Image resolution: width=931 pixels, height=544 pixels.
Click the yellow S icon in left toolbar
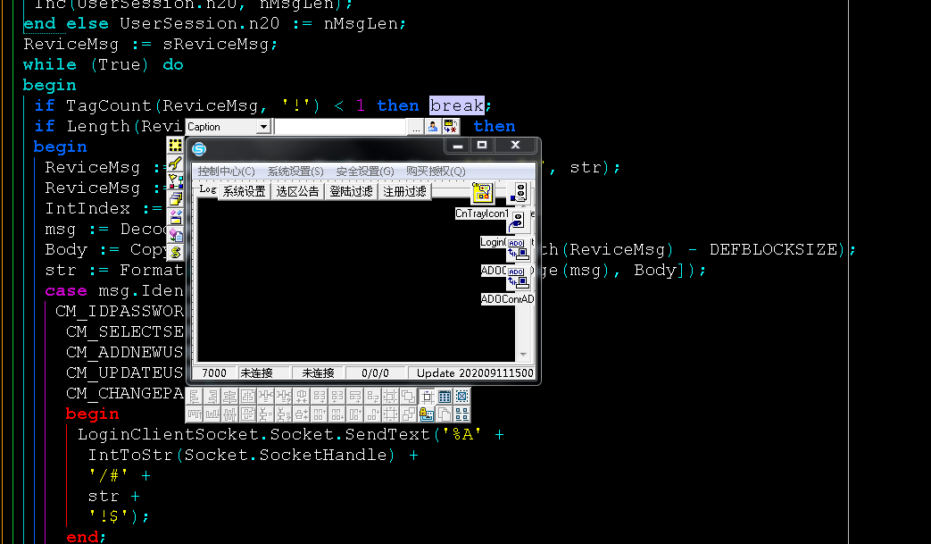[176, 253]
